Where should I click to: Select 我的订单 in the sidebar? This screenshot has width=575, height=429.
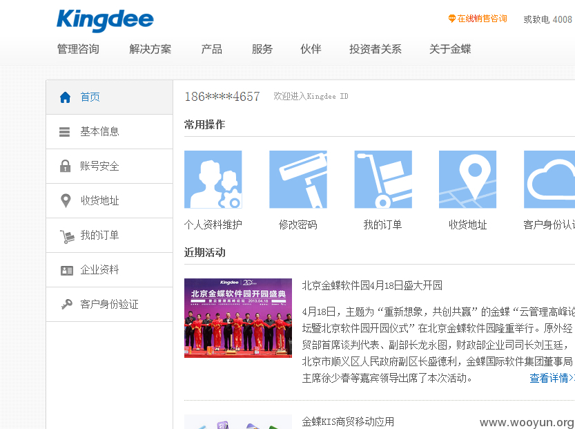[109, 236]
